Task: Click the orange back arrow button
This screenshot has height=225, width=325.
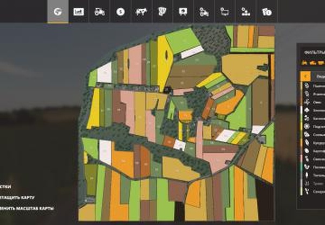Action: pos(305,76)
